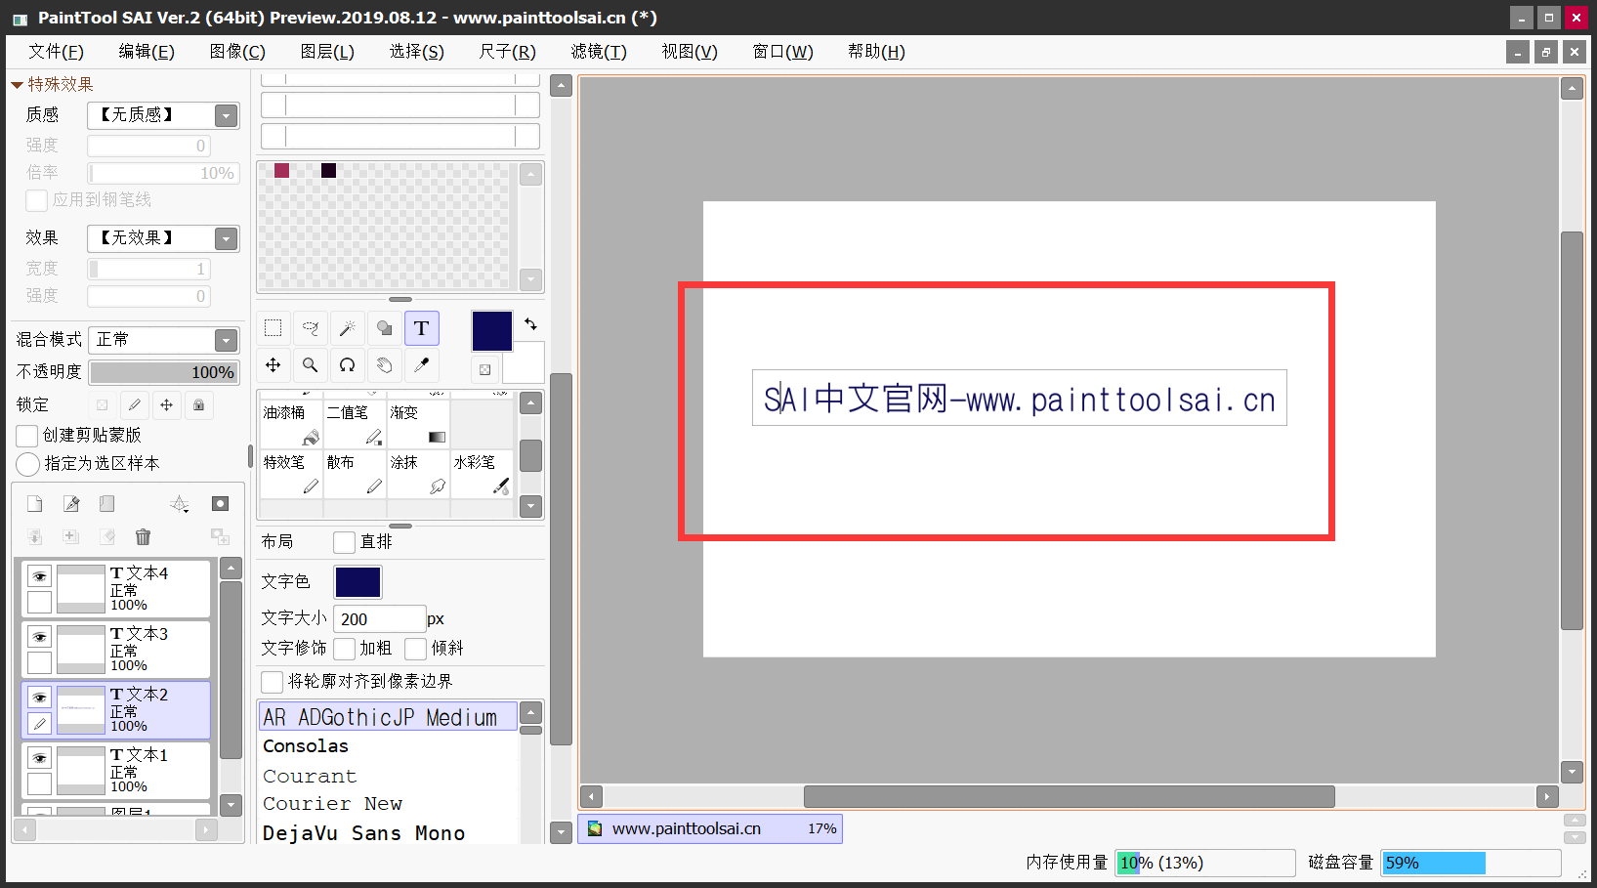Click the perspective ruler layer icon

coord(180,504)
